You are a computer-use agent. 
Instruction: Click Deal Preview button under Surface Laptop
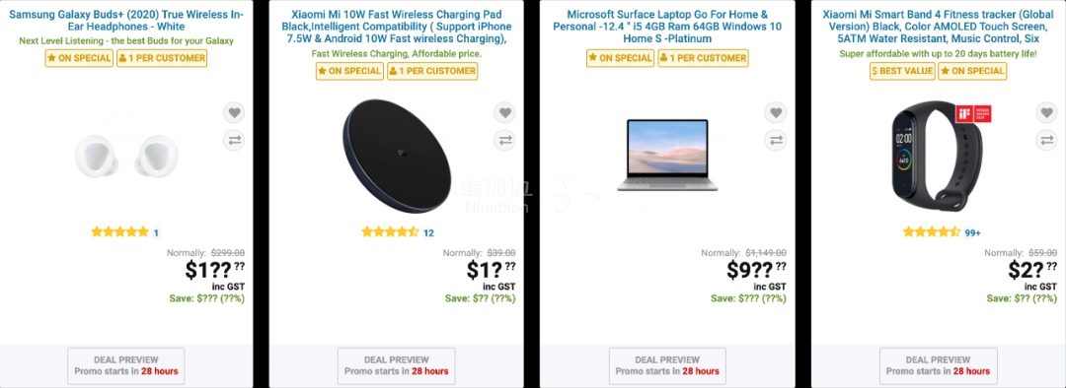coord(667,365)
